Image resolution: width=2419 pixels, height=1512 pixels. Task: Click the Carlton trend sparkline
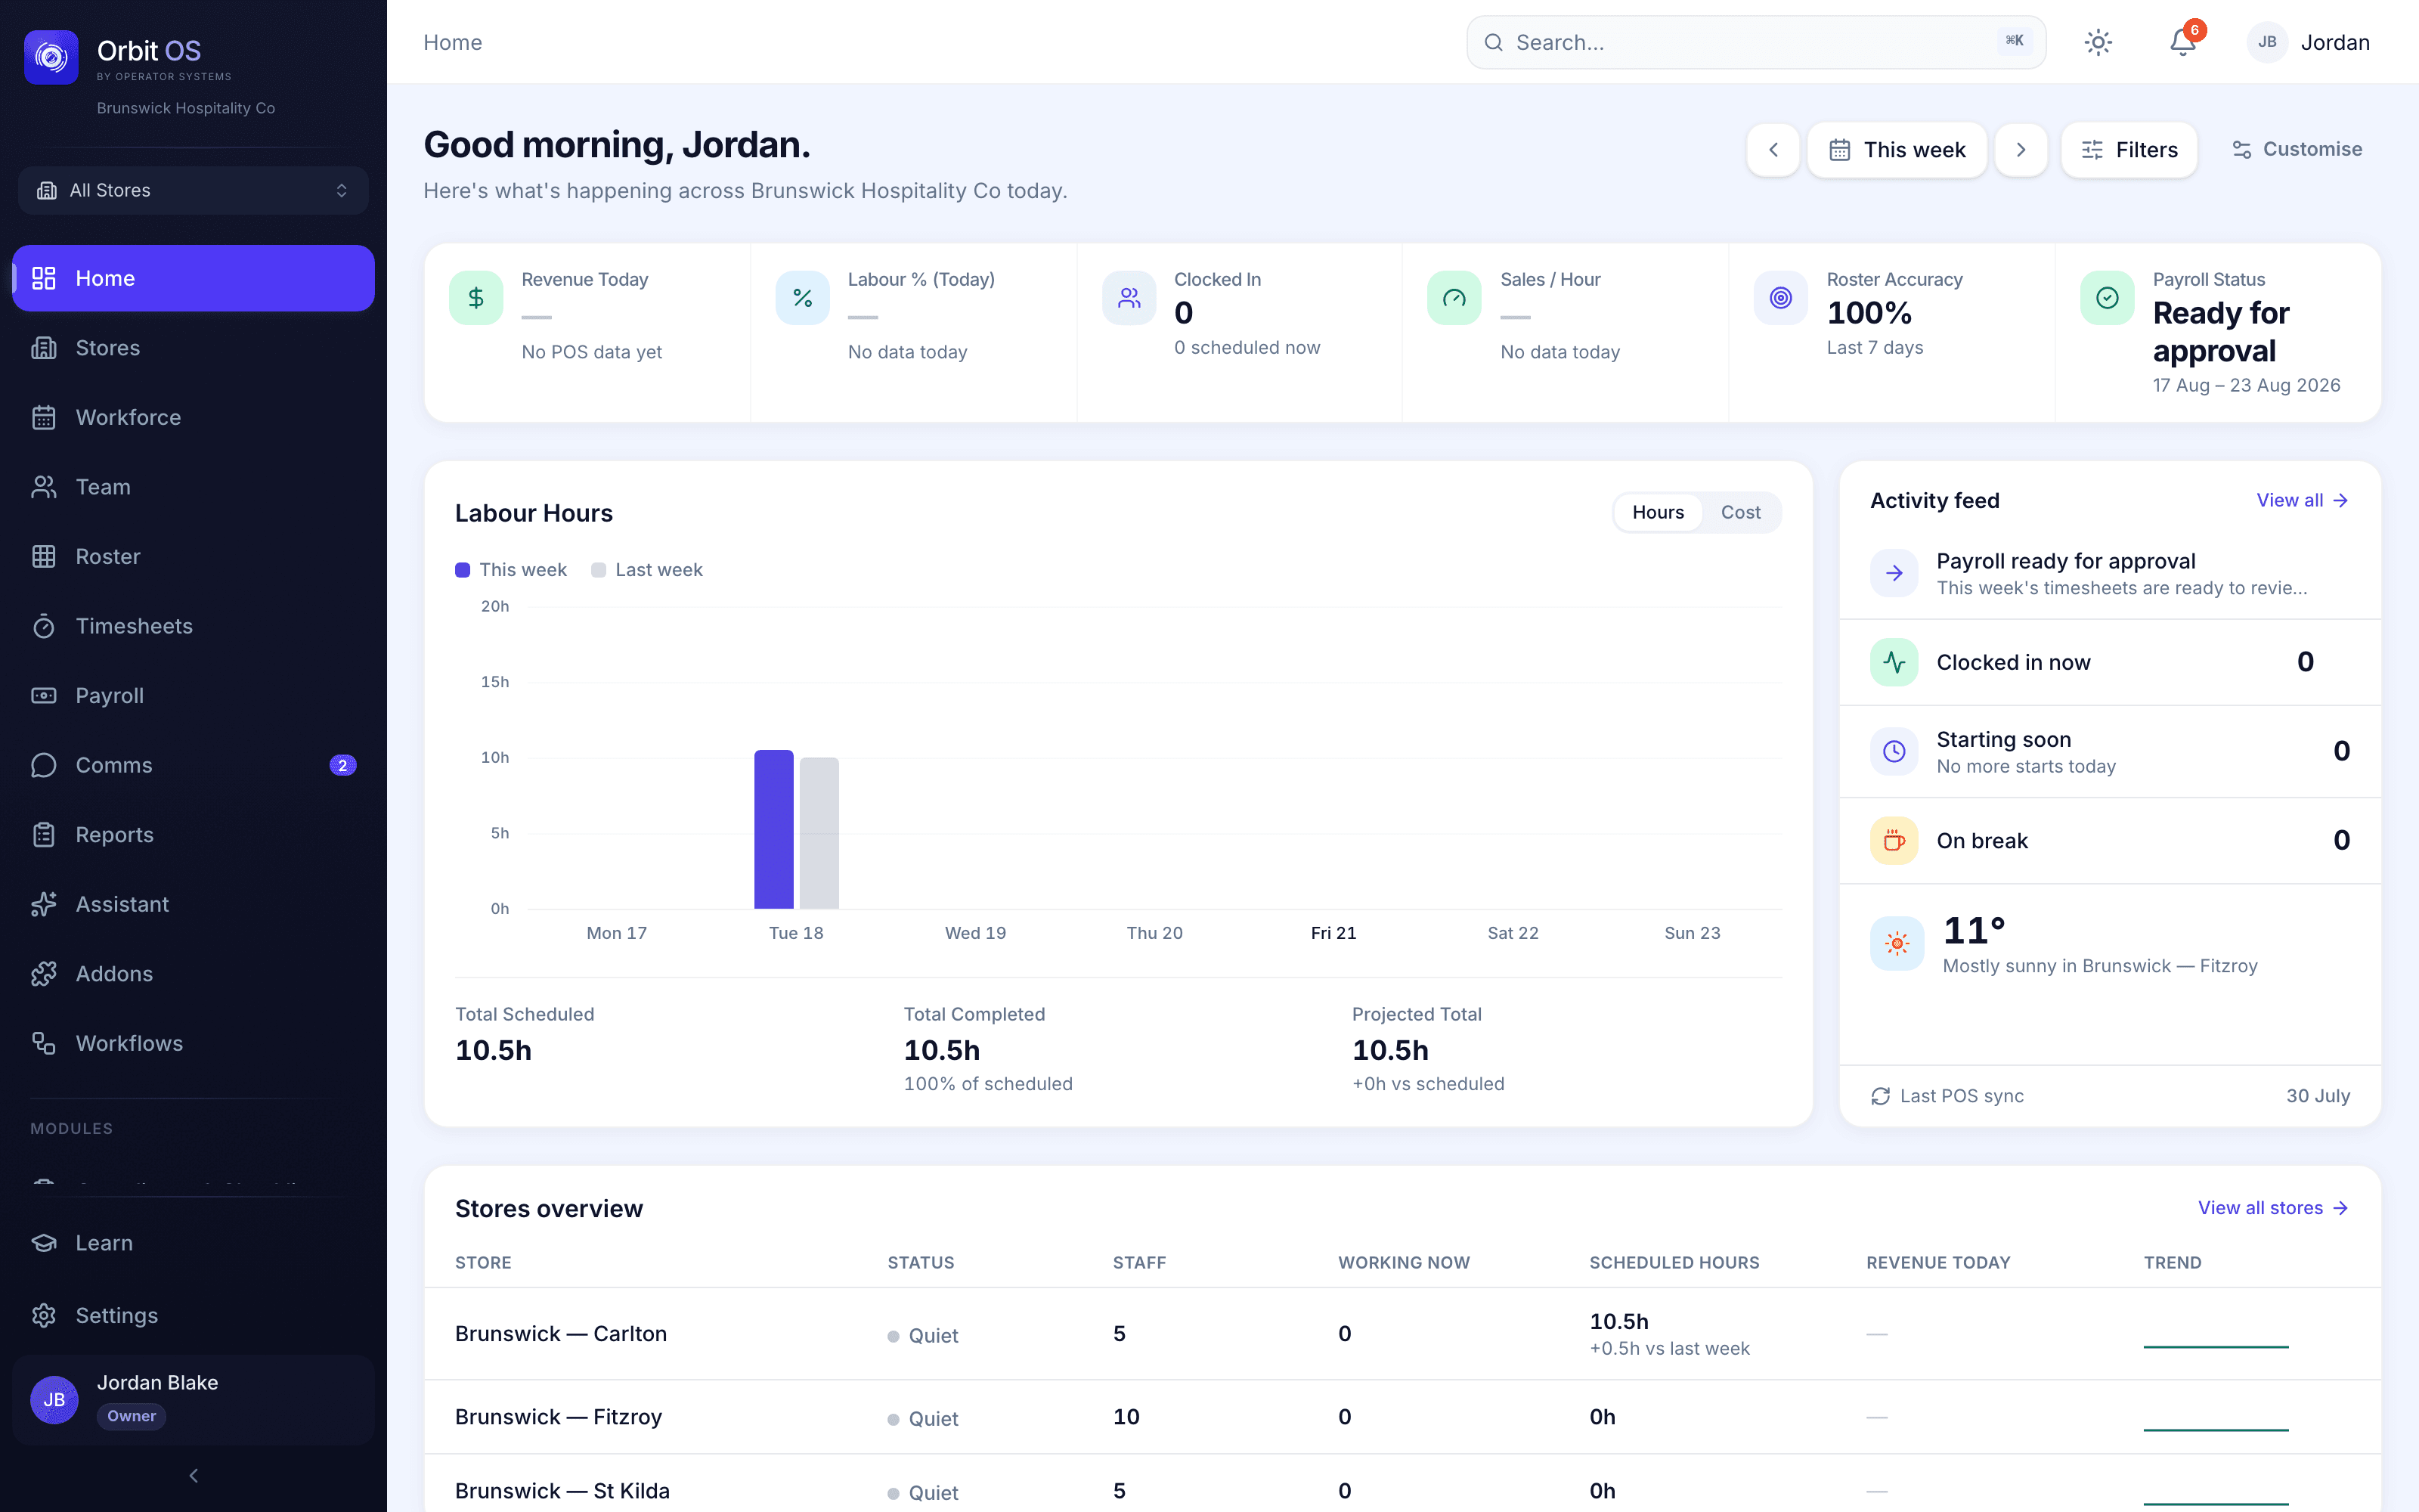tap(2215, 1346)
